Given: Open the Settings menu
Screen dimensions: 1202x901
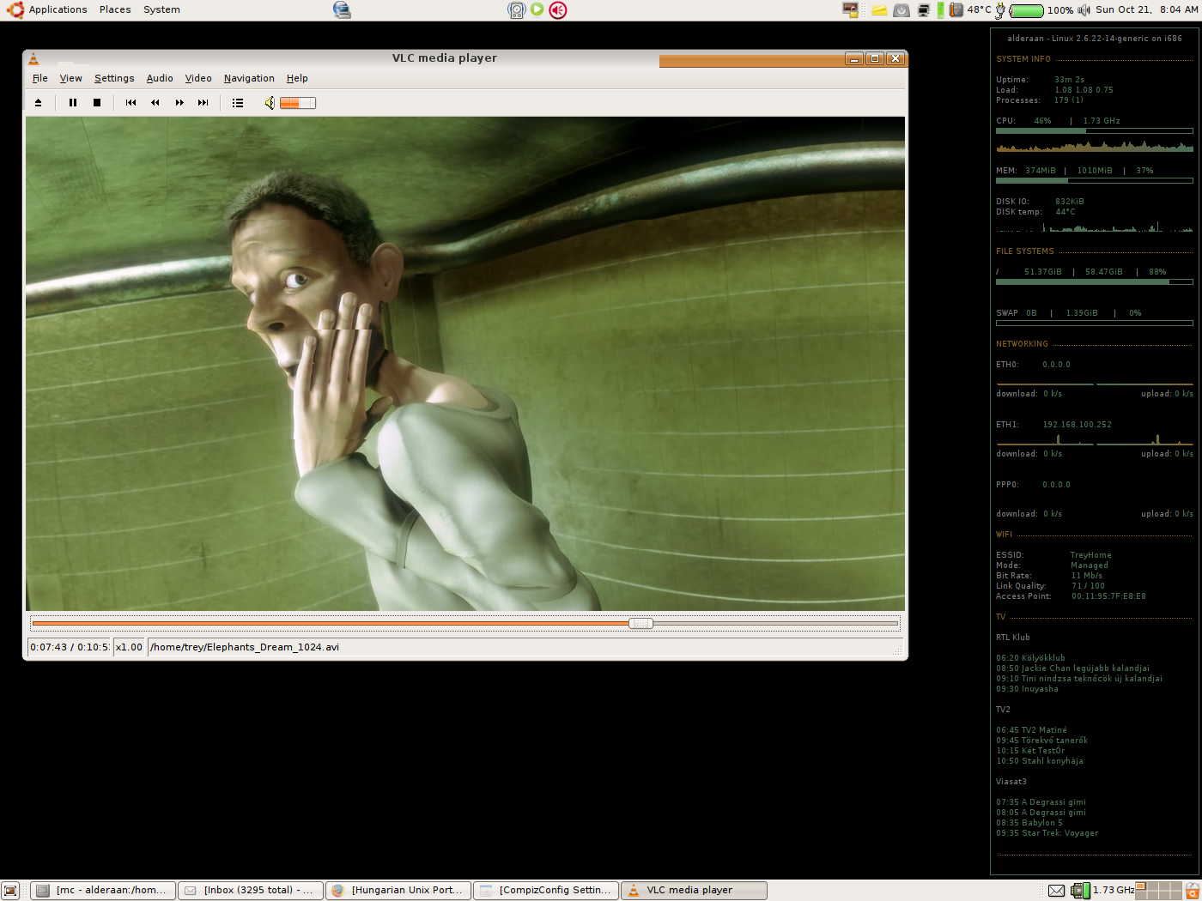Looking at the screenshot, I should 114,78.
